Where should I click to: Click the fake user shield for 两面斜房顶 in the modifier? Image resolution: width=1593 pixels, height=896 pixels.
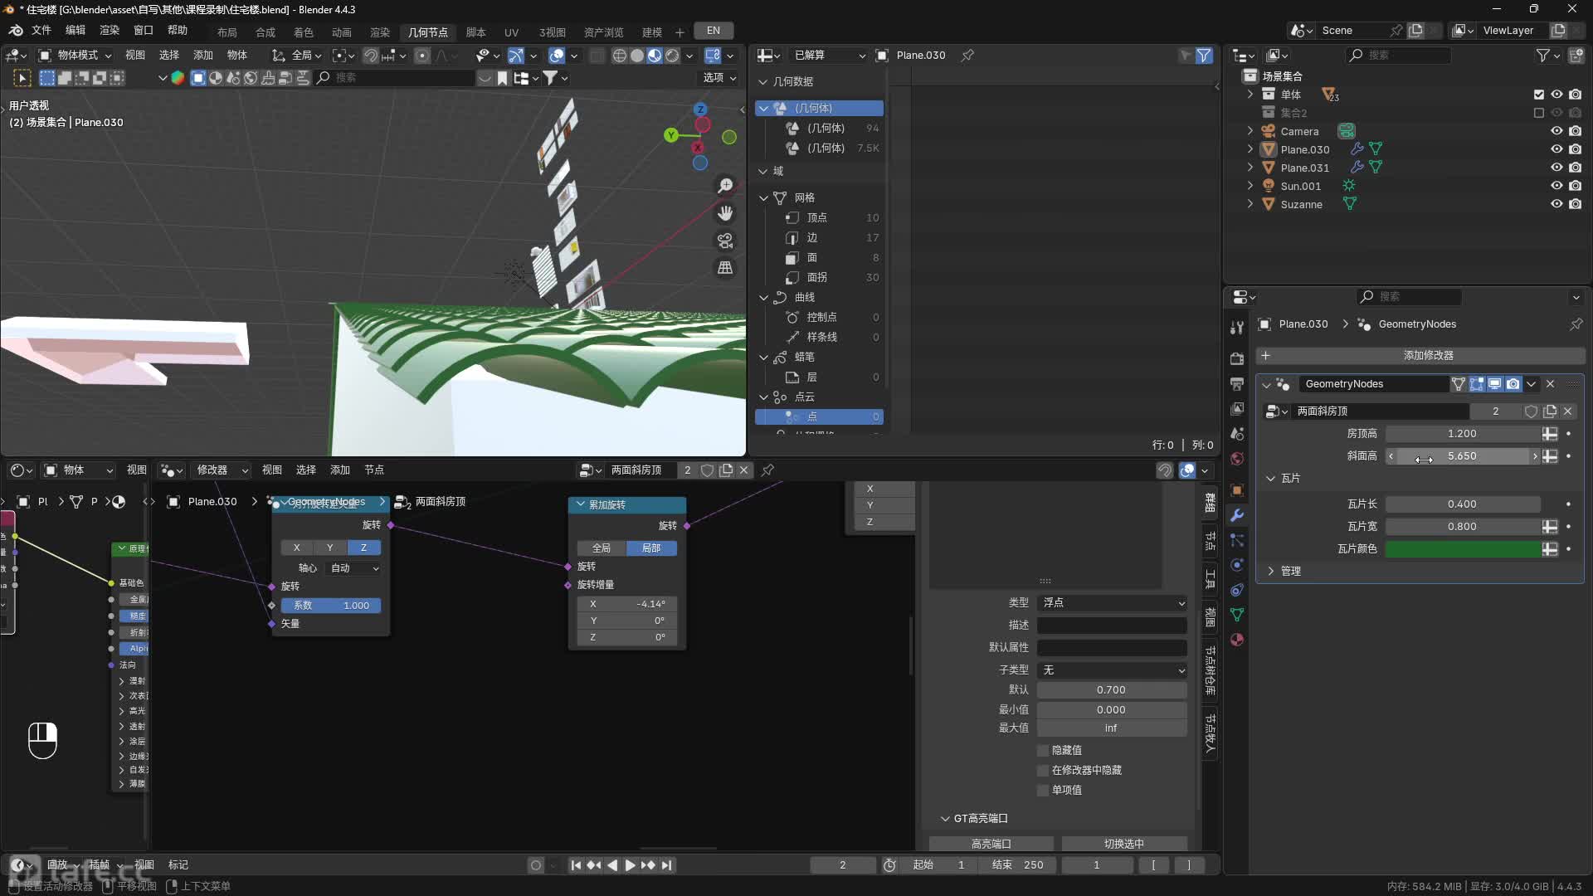[x=1532, y=411]
